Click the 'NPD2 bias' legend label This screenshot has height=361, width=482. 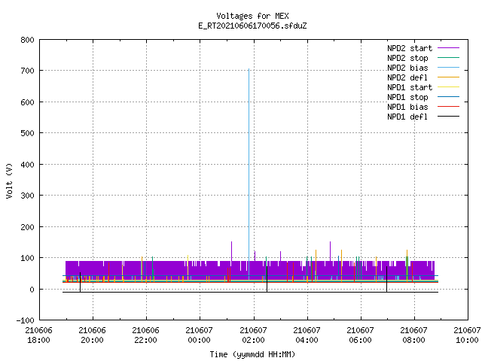(x=407, y=68)
